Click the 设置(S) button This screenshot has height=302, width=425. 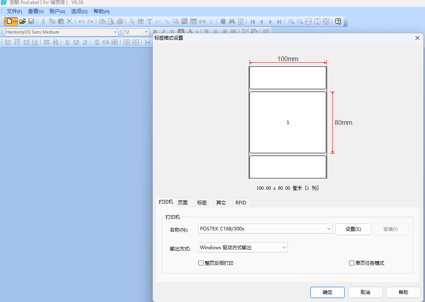point(353,229)
